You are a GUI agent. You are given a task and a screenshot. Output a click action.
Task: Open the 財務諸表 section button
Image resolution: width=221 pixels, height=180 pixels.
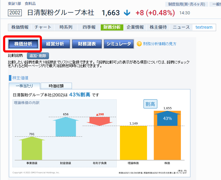[87, 44]
